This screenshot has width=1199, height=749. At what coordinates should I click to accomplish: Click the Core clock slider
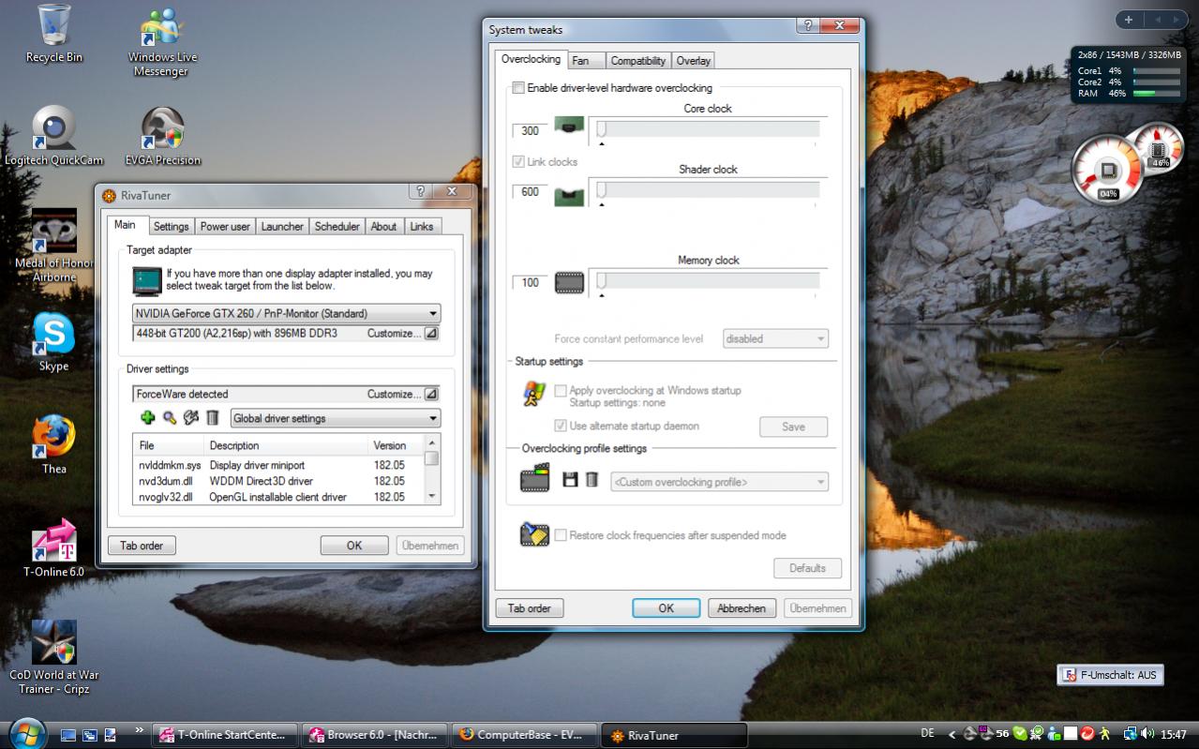[708, 128]
